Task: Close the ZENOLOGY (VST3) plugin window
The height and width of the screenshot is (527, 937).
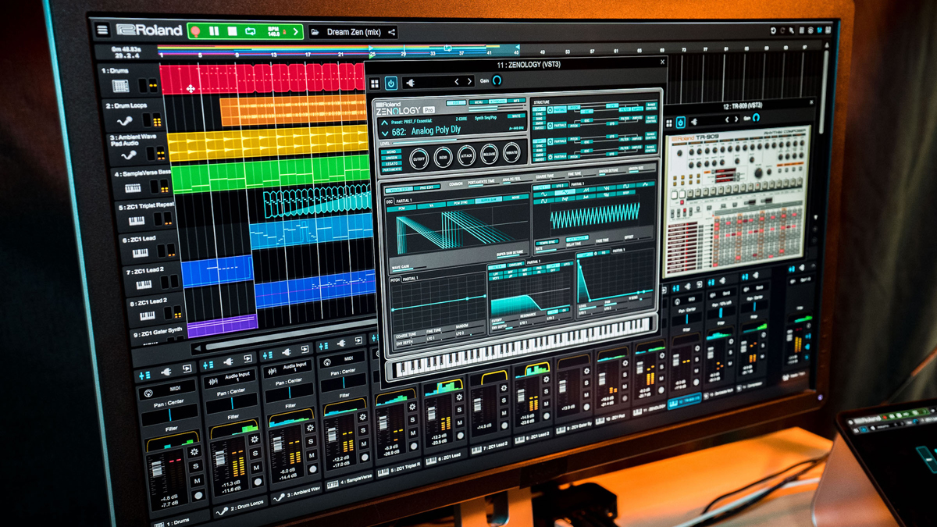Action: (x=663, y=62)
